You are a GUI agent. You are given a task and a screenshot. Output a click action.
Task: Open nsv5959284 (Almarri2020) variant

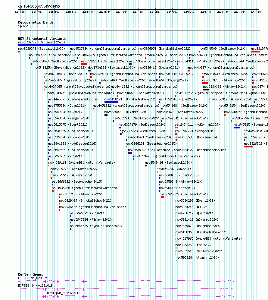coord(197,257)
